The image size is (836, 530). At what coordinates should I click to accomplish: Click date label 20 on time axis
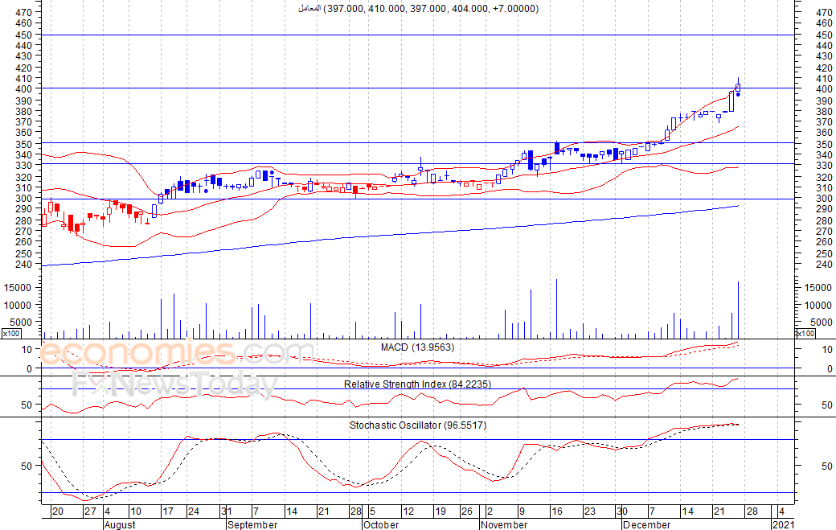click(58, 512)
